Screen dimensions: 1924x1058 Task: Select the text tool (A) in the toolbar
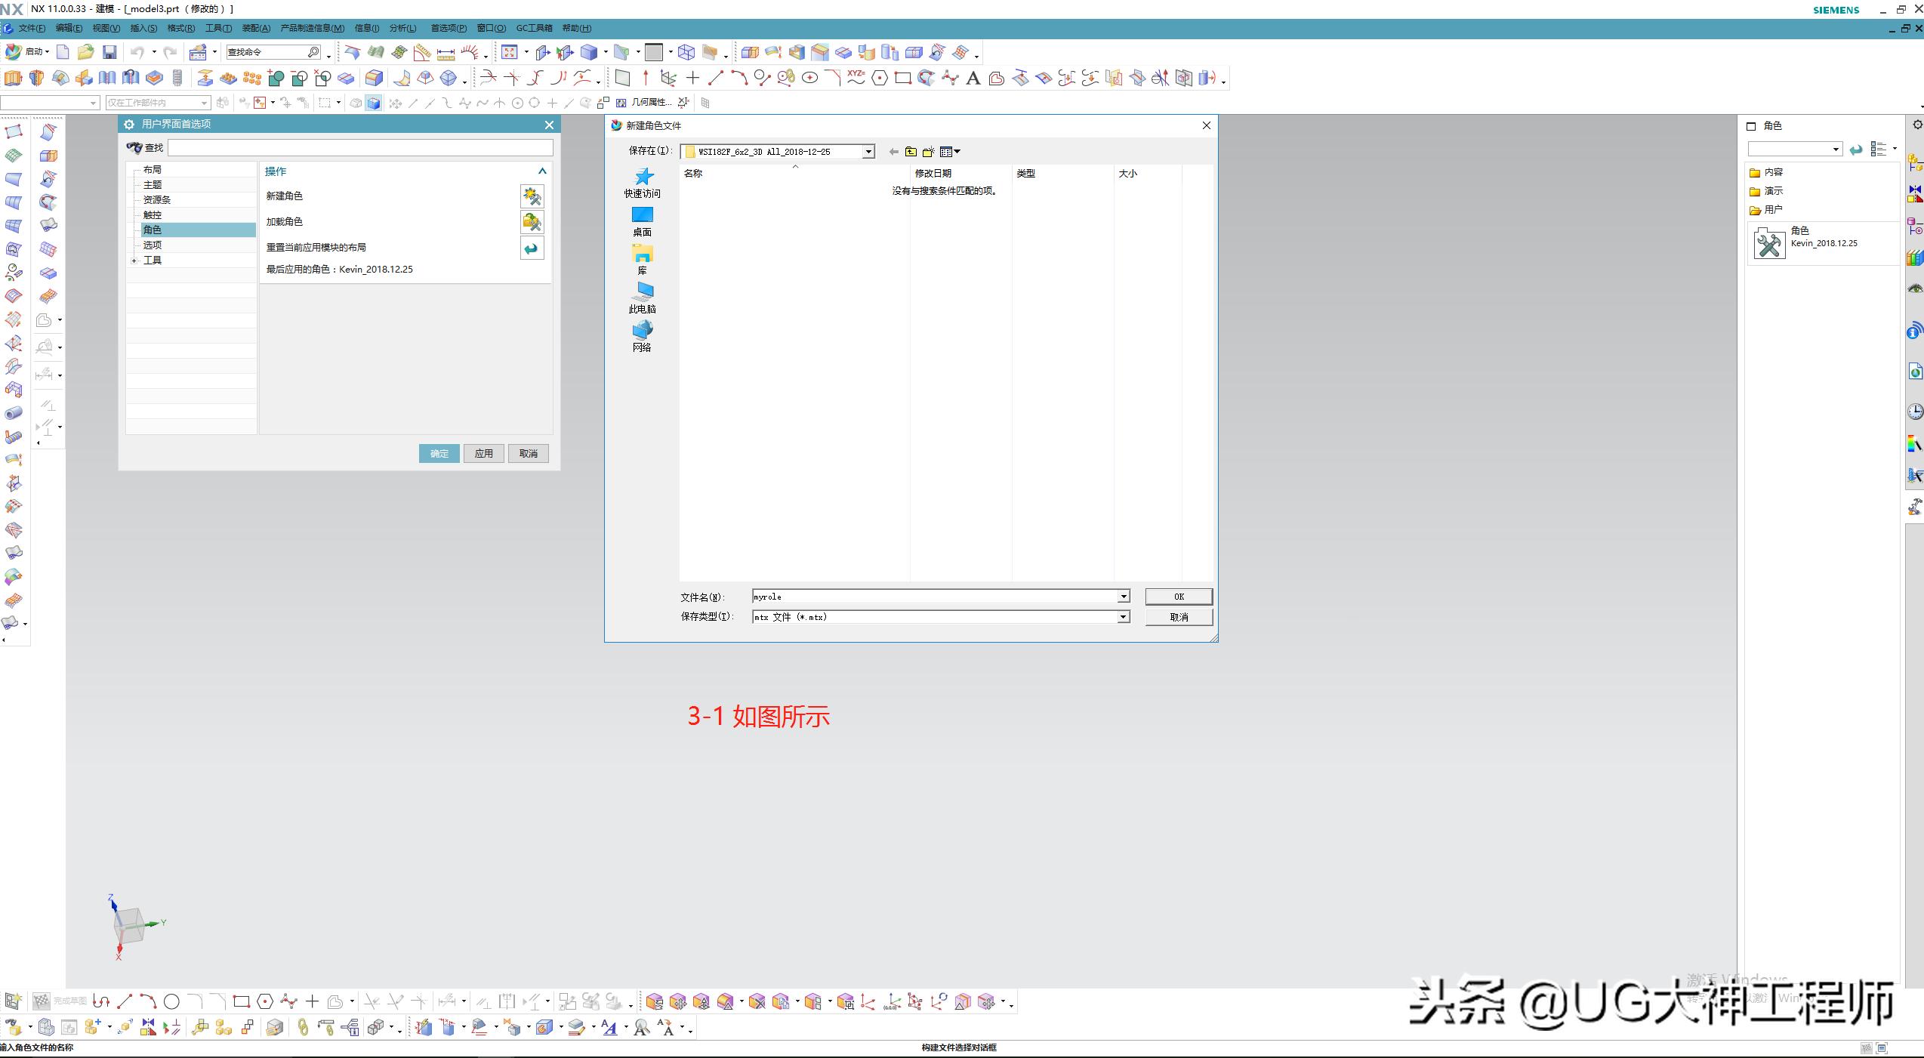point(973,78)
